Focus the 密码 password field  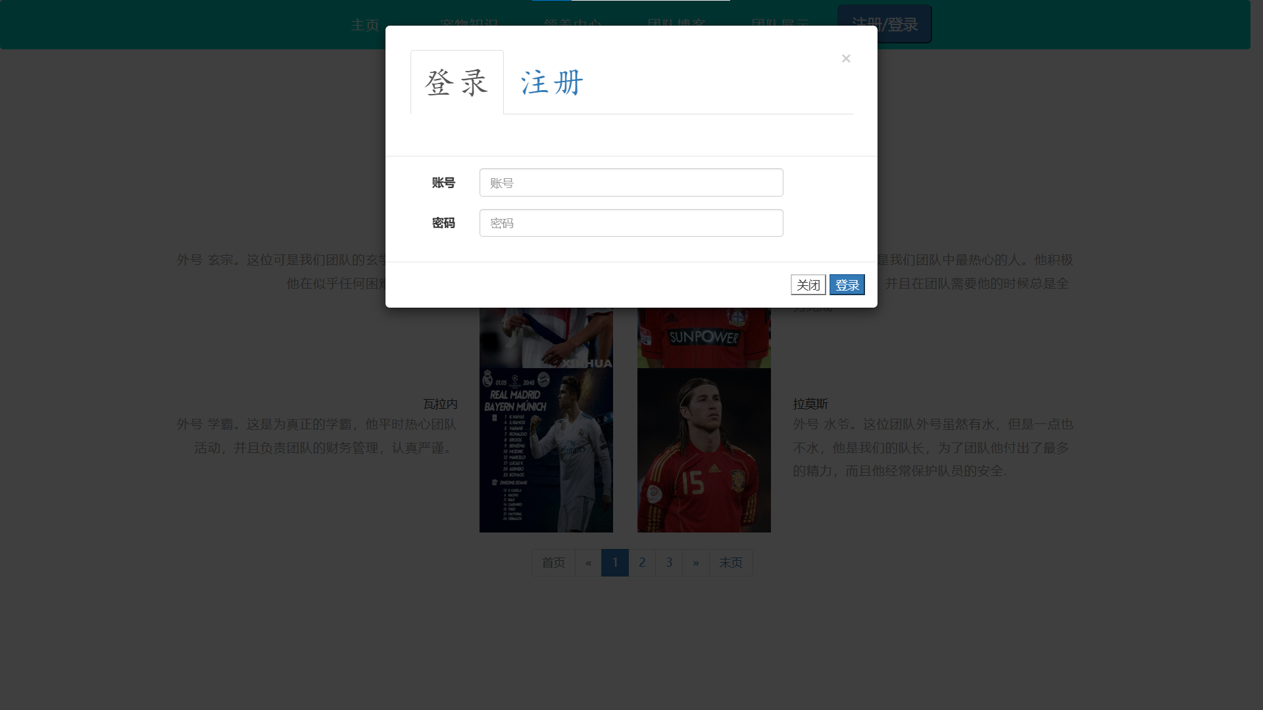point(631,224)
